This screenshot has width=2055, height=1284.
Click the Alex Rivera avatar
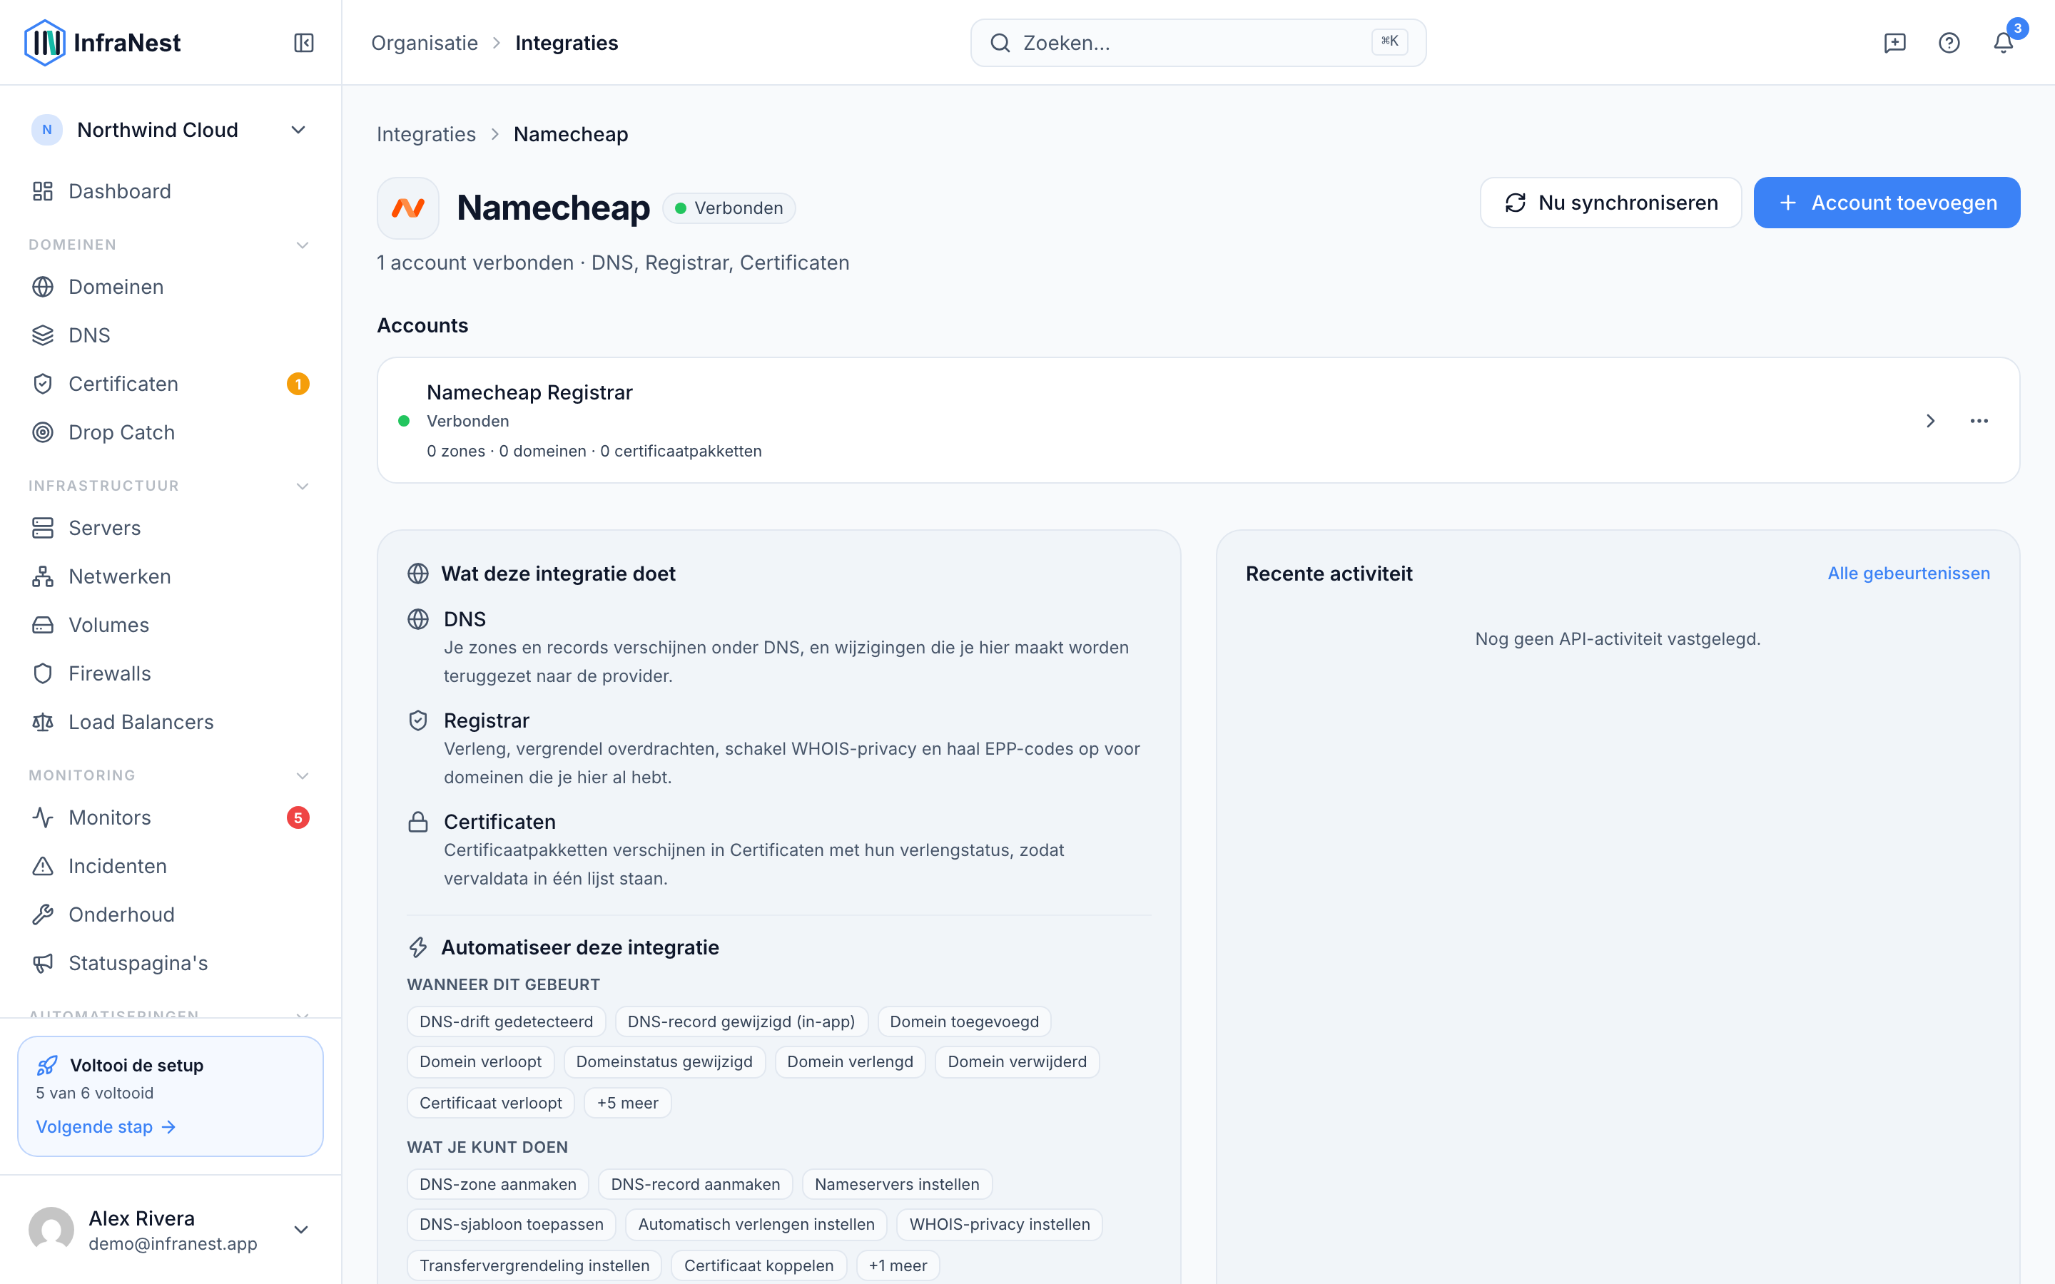coord(51,1230)
